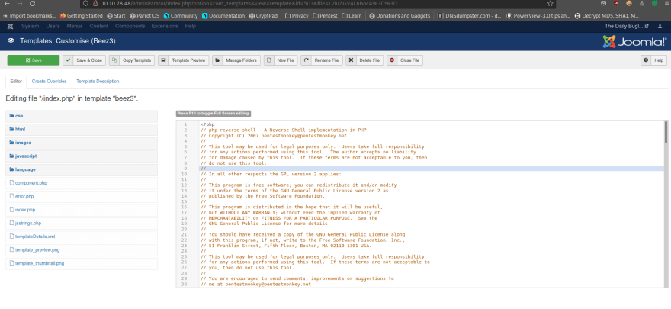Screen dimensions: 671x309
Task: Open Getting Started bookmark
Action: coord(82,16)
